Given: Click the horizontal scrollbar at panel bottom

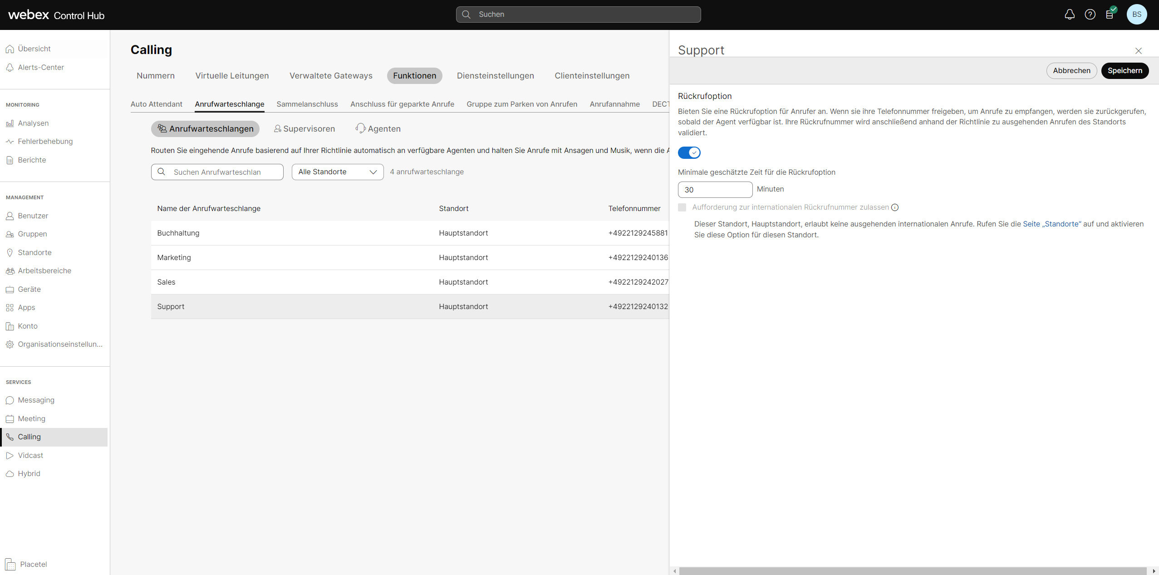Looking at the screenshot, I should click(x=912, y=571).
